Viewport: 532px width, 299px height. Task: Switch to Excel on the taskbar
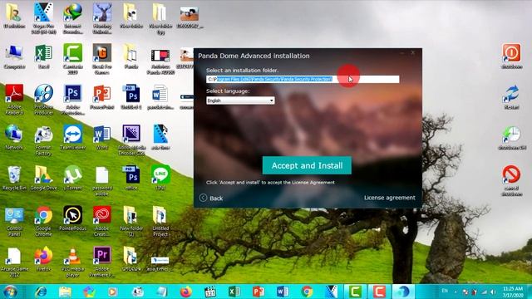coord(234,292)
